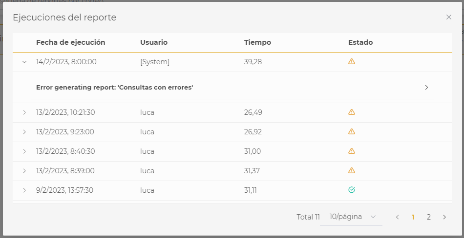Click warning status icon for 9:23:00 execution
This screenshot has width=464, height=238.
point(352,132)
